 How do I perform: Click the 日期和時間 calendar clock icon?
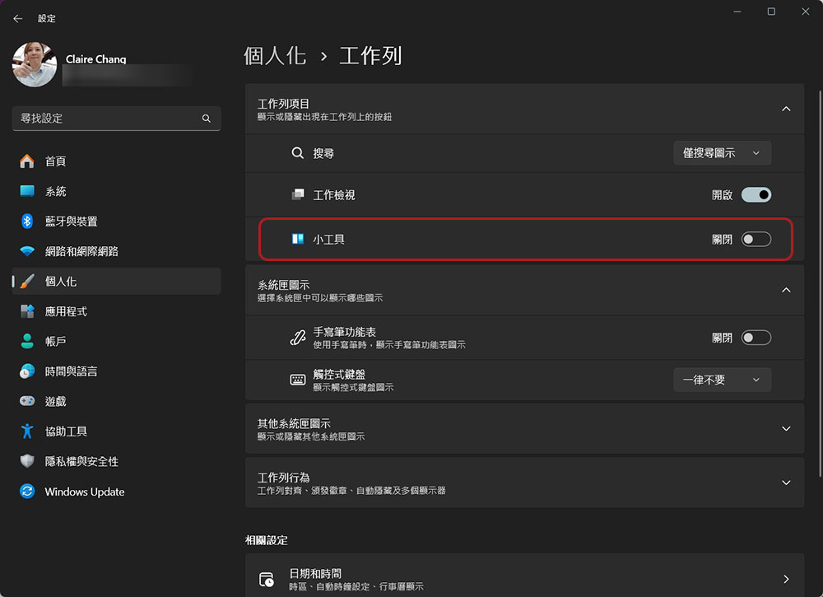tap(266, 579)
